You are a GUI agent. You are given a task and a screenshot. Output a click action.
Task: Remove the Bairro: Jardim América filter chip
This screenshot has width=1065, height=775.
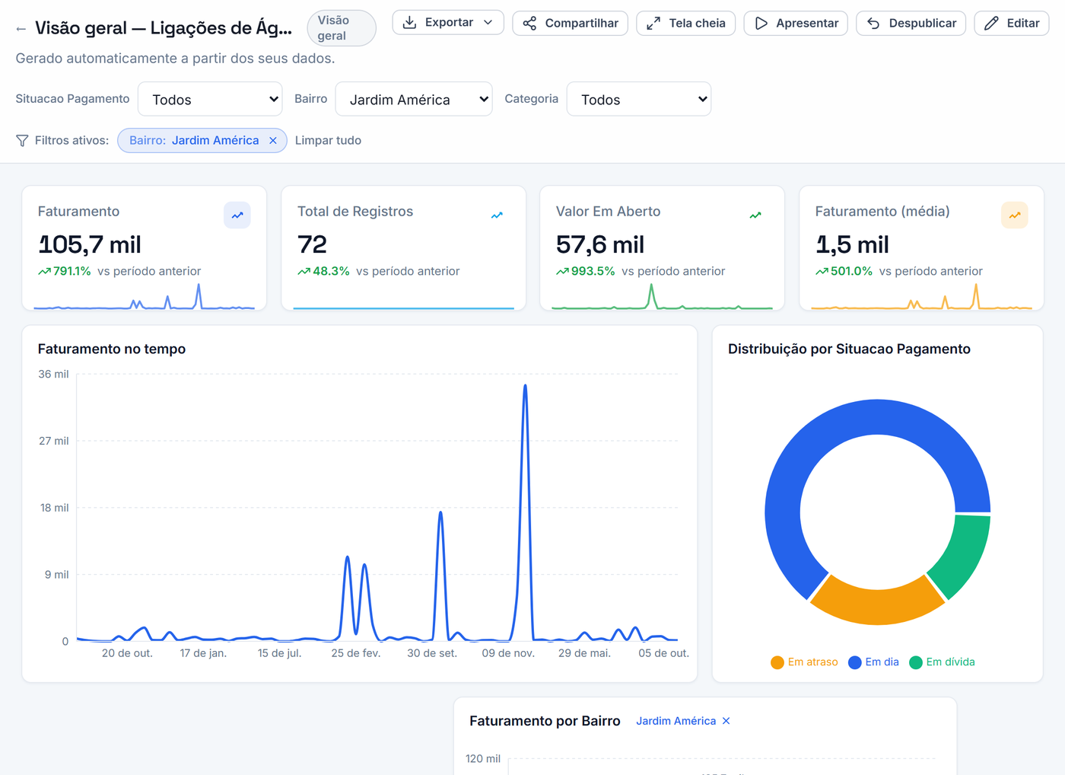pyautogui.click(x=273, y=141)
